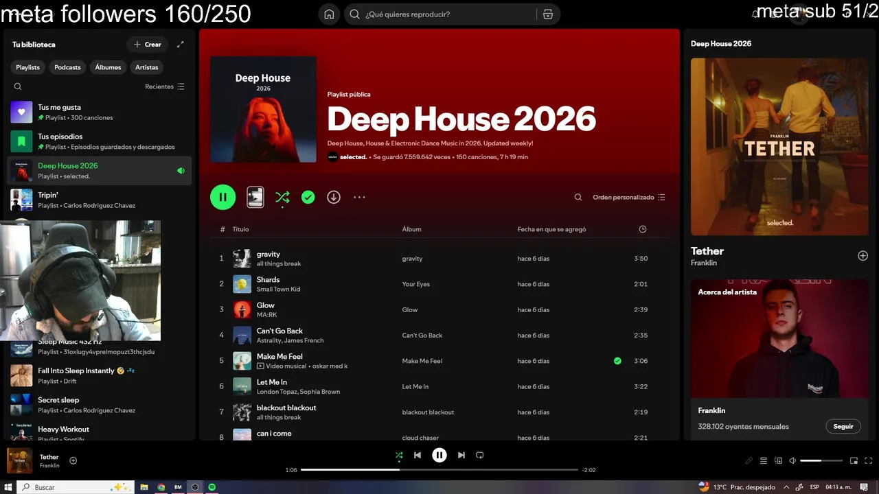Open artist Astrality link
Screen dimensions: 879x494
[269, 340]
